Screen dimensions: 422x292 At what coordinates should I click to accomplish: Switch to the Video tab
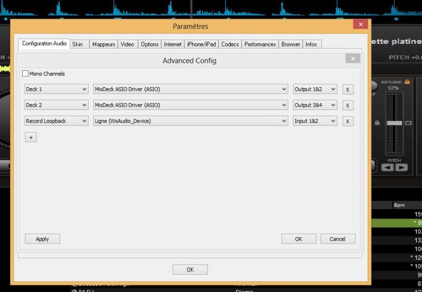[128, 44]
